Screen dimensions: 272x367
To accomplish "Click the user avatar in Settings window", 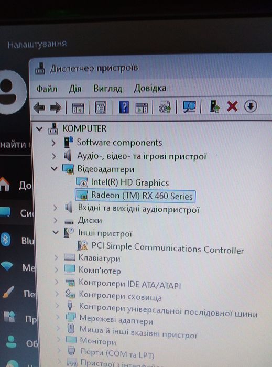I will [x=12, y=92].
